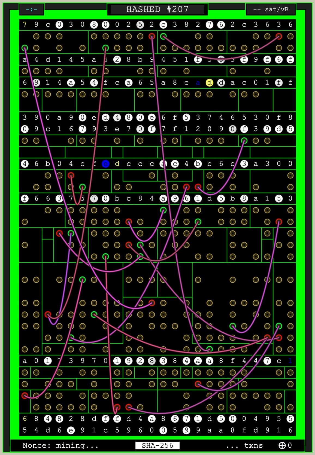Image resolution: width=315 pixels, height=455 pixels.
Task: Click the red jack below top-row 2
Action: click(152, 36)
